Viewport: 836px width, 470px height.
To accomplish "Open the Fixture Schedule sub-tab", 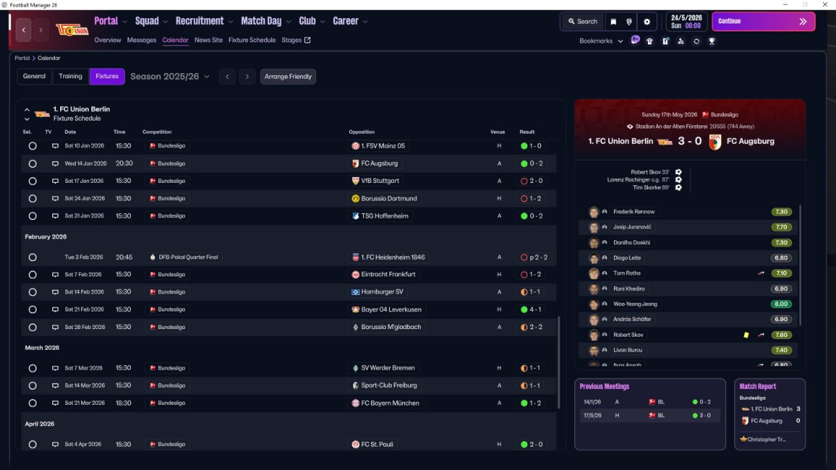I will pos(252,40).
